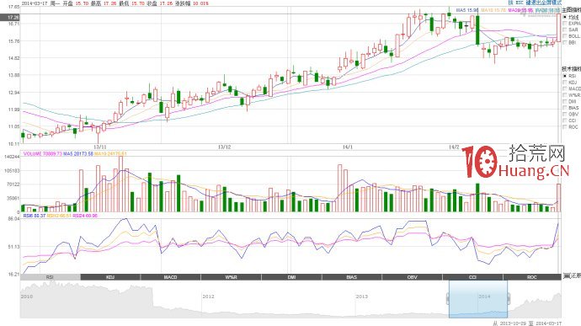Open the BIAS indicator tab
This screenshot has height=326, width=581.
(x=352, y=277)
